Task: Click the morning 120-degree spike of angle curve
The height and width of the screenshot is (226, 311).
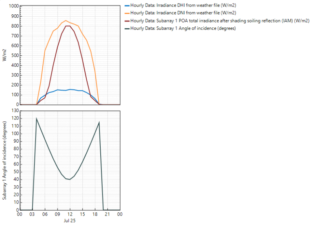Action: tap(37, 118)
